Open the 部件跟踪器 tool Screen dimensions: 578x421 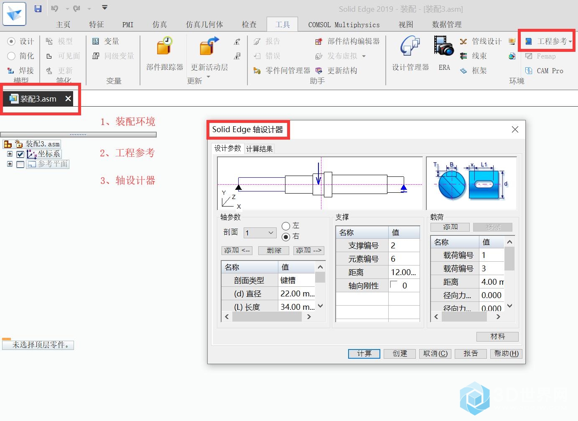[165, 54]
